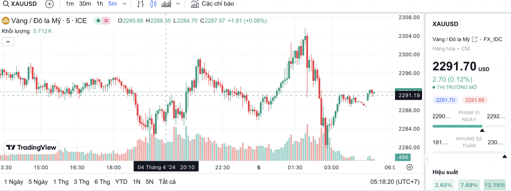Switch to the 1m timeframe

click(x=70, y=4)
